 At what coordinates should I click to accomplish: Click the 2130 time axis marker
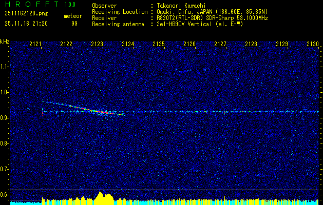(x=313, y=44)
